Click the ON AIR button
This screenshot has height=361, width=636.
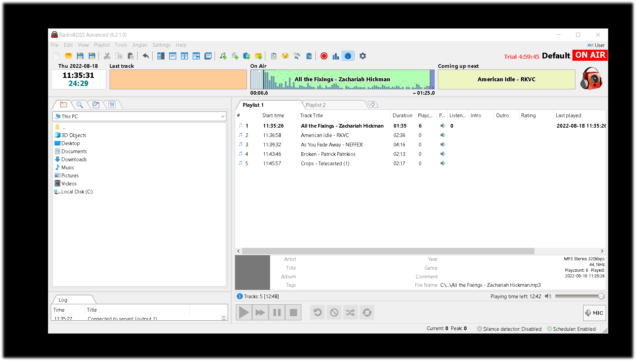590,55
